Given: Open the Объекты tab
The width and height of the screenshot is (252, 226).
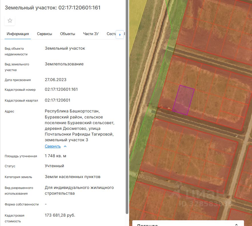Looking at the screenshot, I should [x=67, y=34].
